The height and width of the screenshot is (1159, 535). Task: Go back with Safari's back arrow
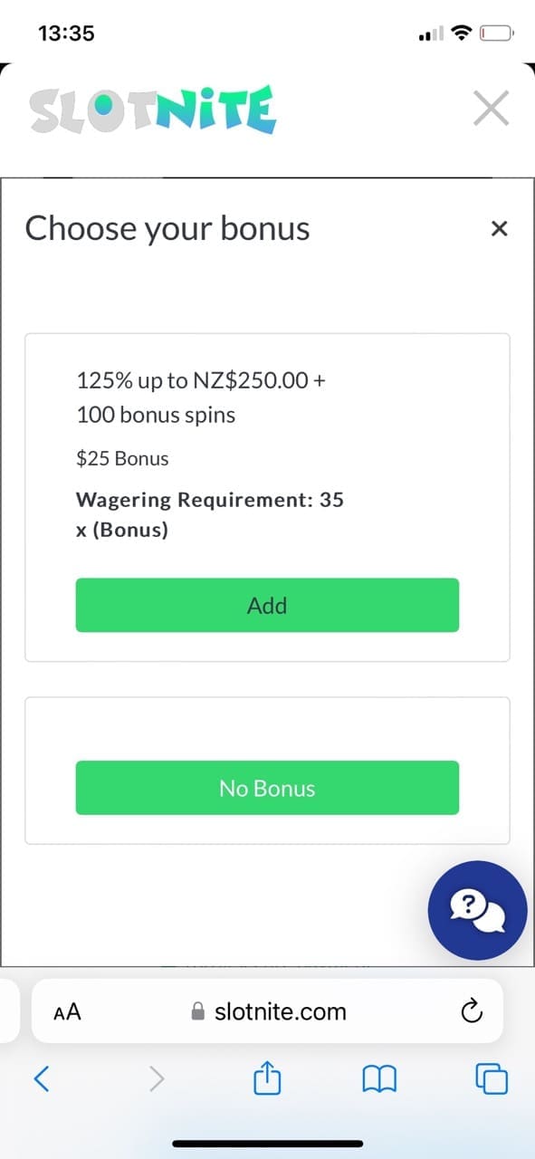(x=42, y=1078)
